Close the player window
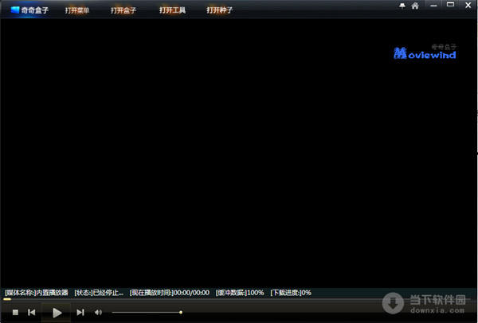 coord(467,6)
